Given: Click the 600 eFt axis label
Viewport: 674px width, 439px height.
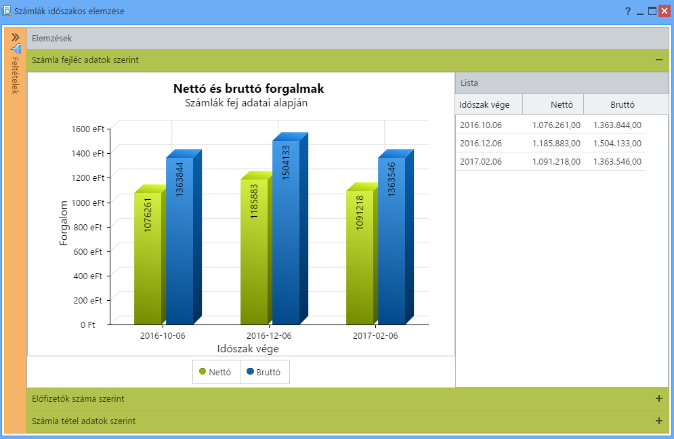Looking at the screenshot, I should click(87, 251).
